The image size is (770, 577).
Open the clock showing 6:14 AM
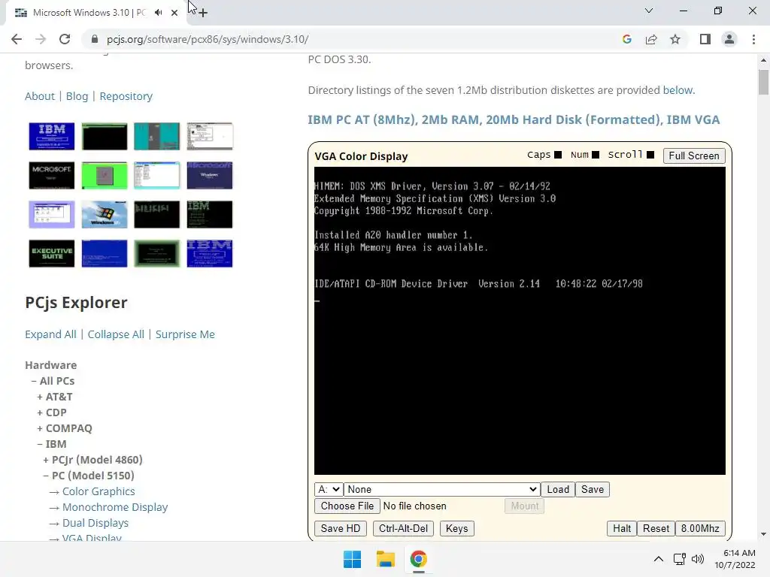point(735,559)
